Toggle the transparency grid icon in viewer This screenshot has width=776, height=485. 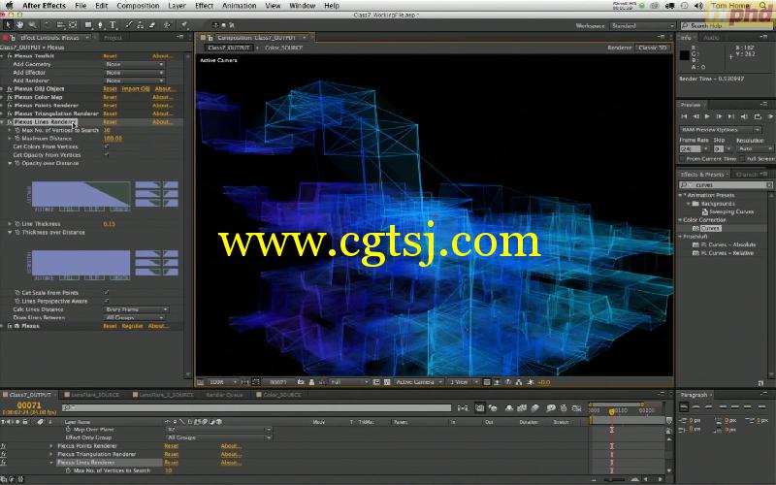[x=387, y=382]
